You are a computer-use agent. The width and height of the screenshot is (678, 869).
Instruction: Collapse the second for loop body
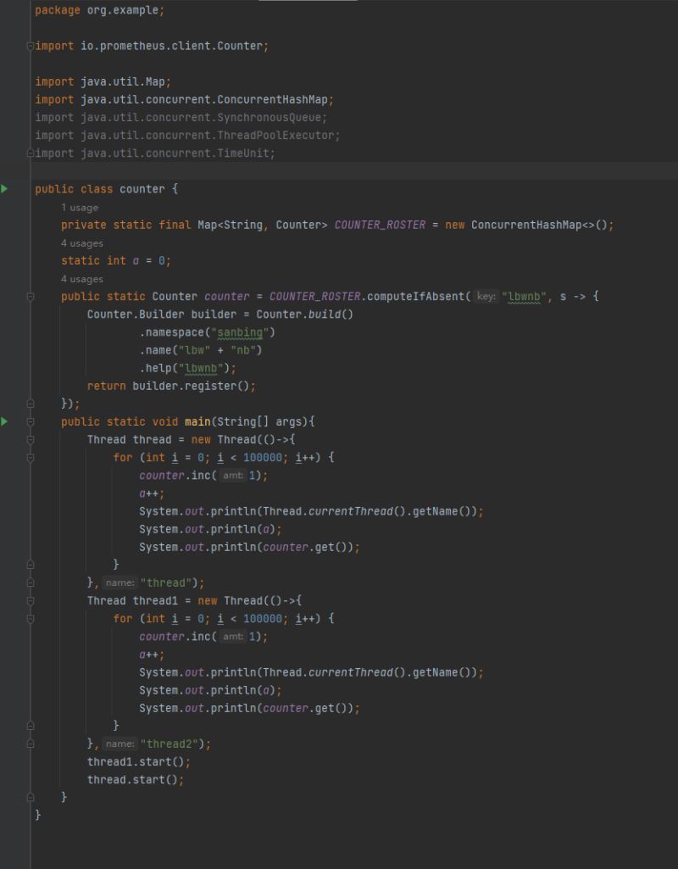click(x=30, y=618)
